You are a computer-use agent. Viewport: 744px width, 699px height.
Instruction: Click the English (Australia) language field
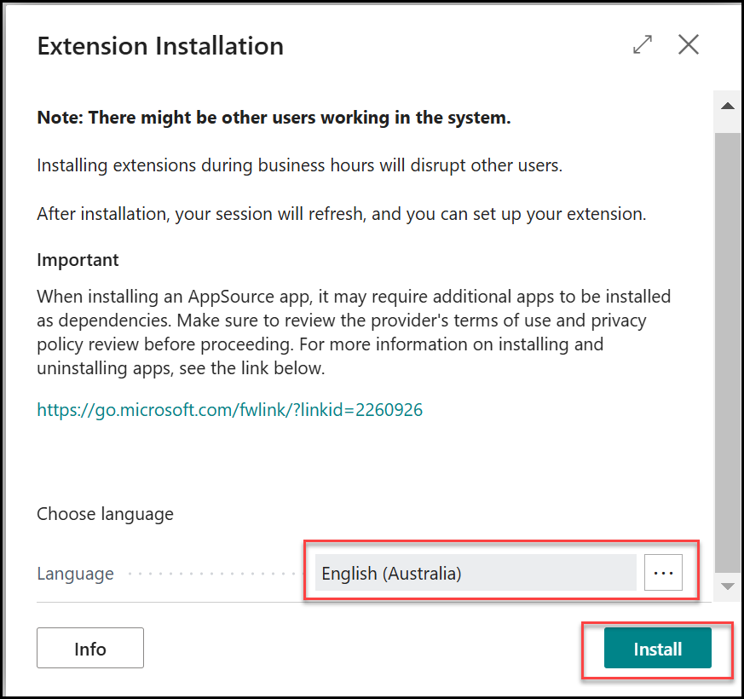pos(475,574)
